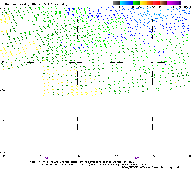Click the red 30-35 knots color swatch
The image size is (192, 169).
[x=157, y=3]
